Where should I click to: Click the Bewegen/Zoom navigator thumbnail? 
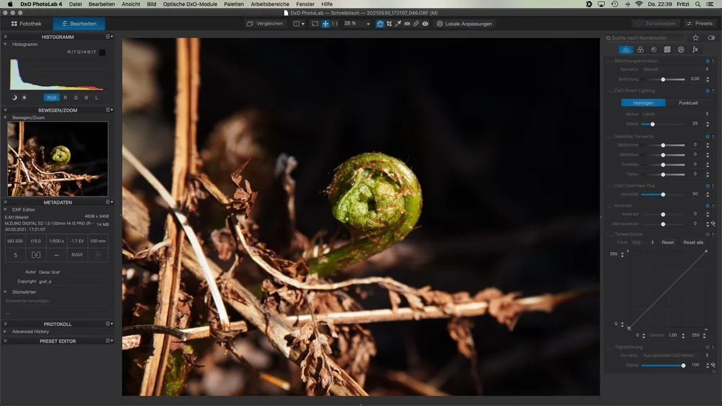click(58, 159)
